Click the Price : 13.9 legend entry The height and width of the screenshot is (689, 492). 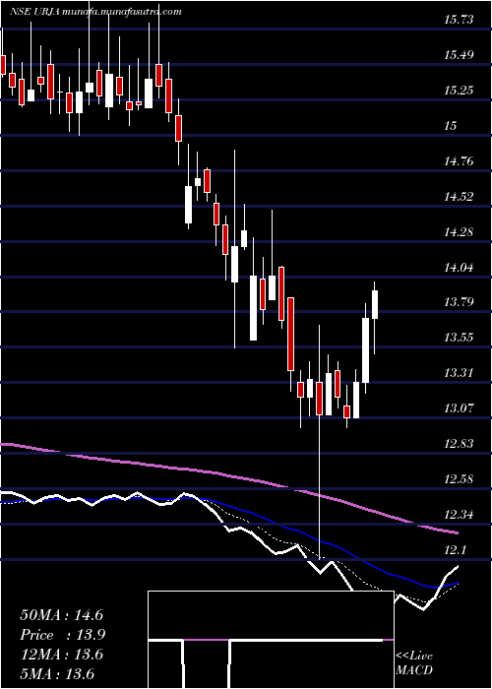pos(63,635)
